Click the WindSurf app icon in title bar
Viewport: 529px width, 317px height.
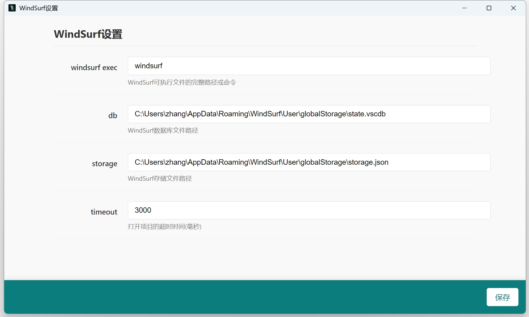click(12, 8)
